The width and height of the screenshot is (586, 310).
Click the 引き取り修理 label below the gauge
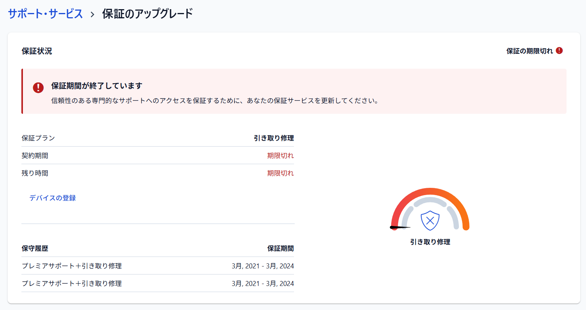tap(430, 242)
